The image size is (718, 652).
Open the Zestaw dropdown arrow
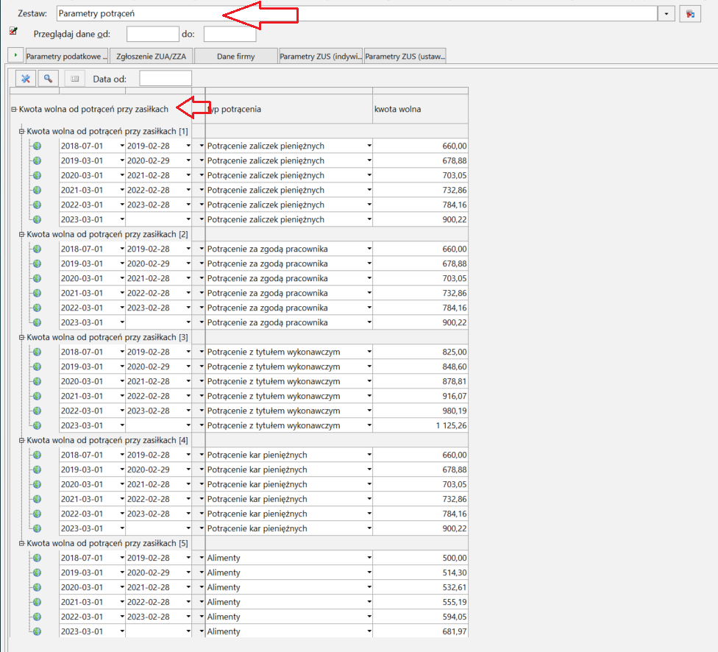click(667, 14)
